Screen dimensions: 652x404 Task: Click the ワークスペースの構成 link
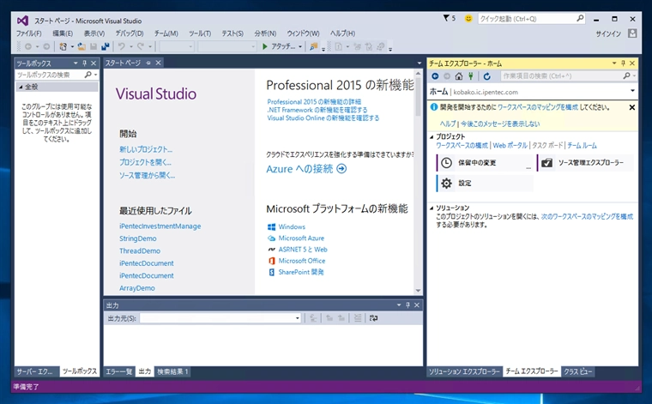pyautogui.click(x=462, y=146)
